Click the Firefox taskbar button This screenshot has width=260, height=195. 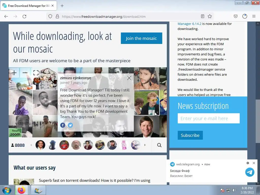[22, 190]
